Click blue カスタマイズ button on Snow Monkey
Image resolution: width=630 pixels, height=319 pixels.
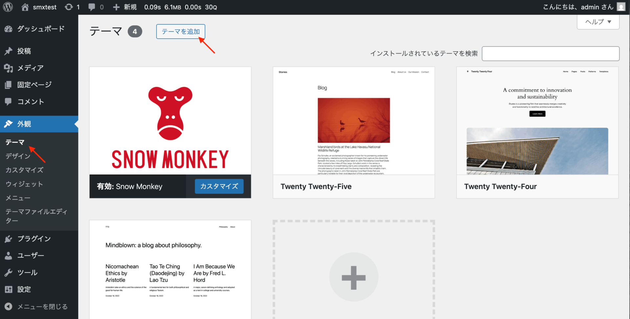(x=219, y=186)
